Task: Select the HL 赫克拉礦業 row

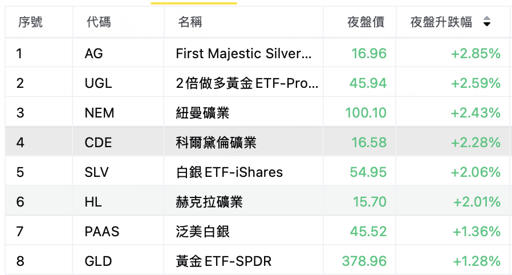Action: tap(257, 202)
